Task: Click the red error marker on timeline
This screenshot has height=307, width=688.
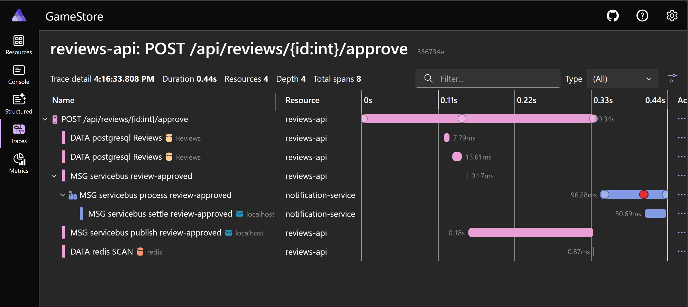Action: (x=644, y=195)
